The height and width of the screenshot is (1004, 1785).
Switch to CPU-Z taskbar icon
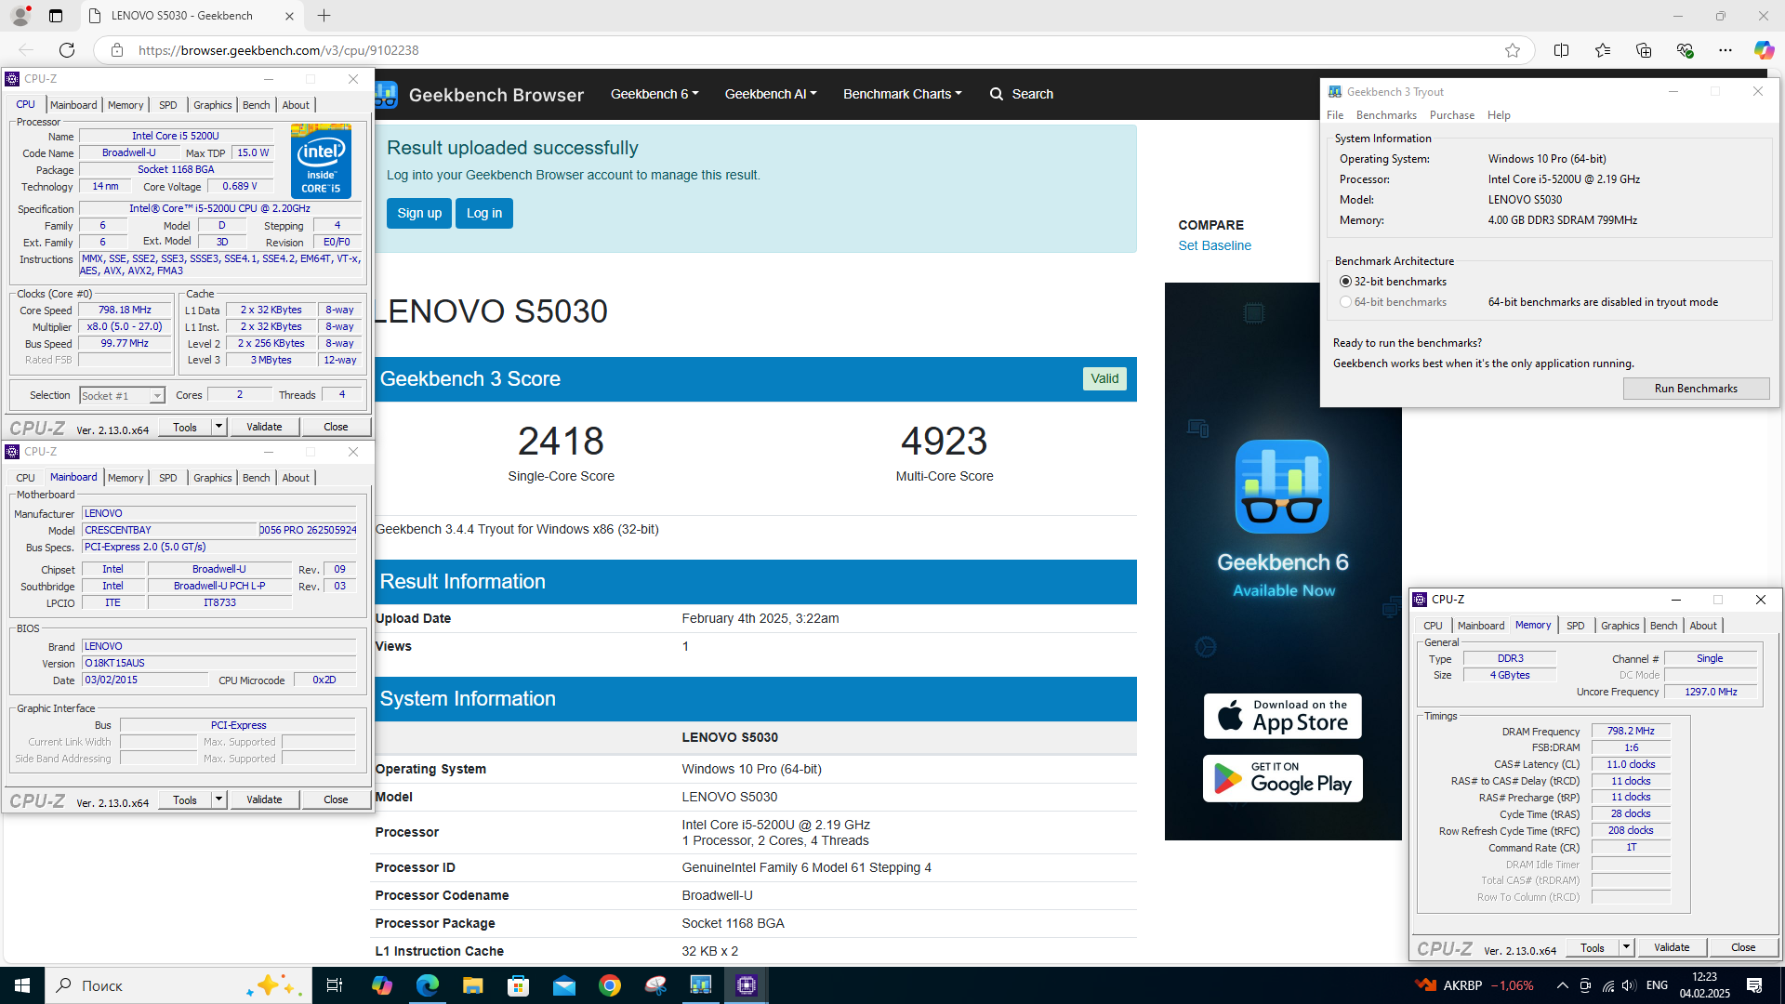coord(747,985)
